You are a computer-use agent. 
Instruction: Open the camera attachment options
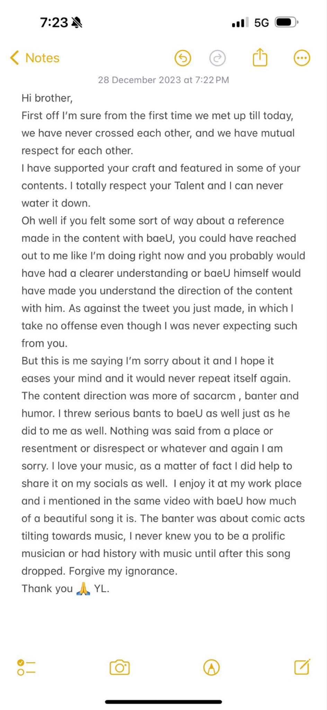[120, 667]
